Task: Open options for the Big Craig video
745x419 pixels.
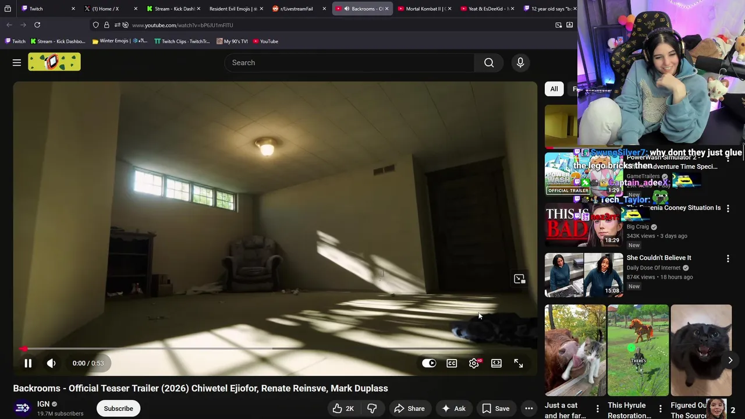Action: [728, 208]
